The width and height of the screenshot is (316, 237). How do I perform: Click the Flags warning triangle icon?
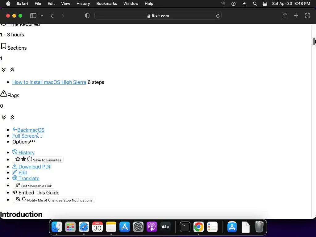(4, 94)
